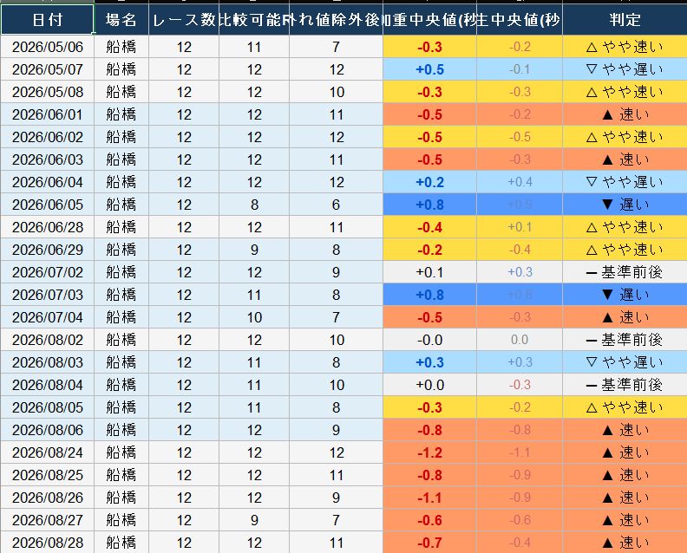This screenshot has width=687, height=553.
Task: Select the +0.4 median in 2026/06/04 row
Action: 520,182
